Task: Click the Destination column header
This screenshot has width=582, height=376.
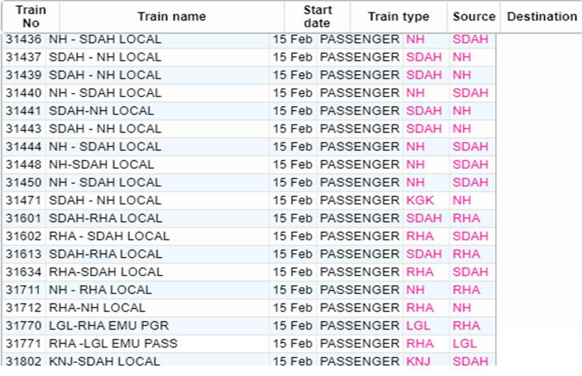Action: (x=542, y=16)
